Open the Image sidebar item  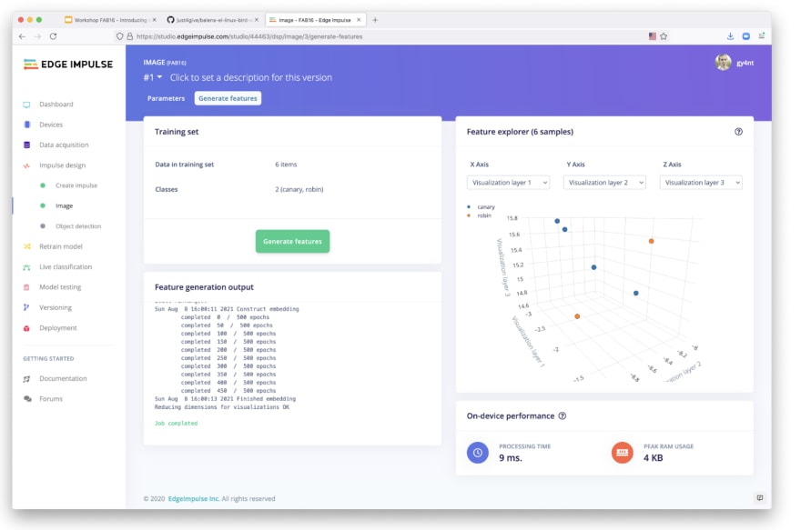pos(65,206)
